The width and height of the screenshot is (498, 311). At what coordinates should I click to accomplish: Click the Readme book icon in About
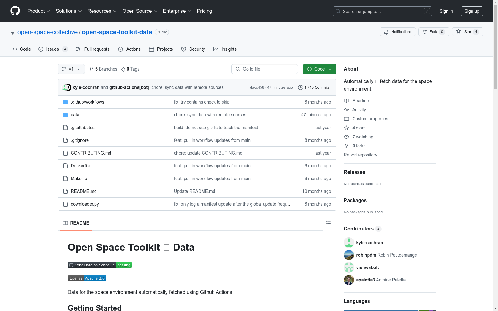pyautogui.click(x=346, y=101)
